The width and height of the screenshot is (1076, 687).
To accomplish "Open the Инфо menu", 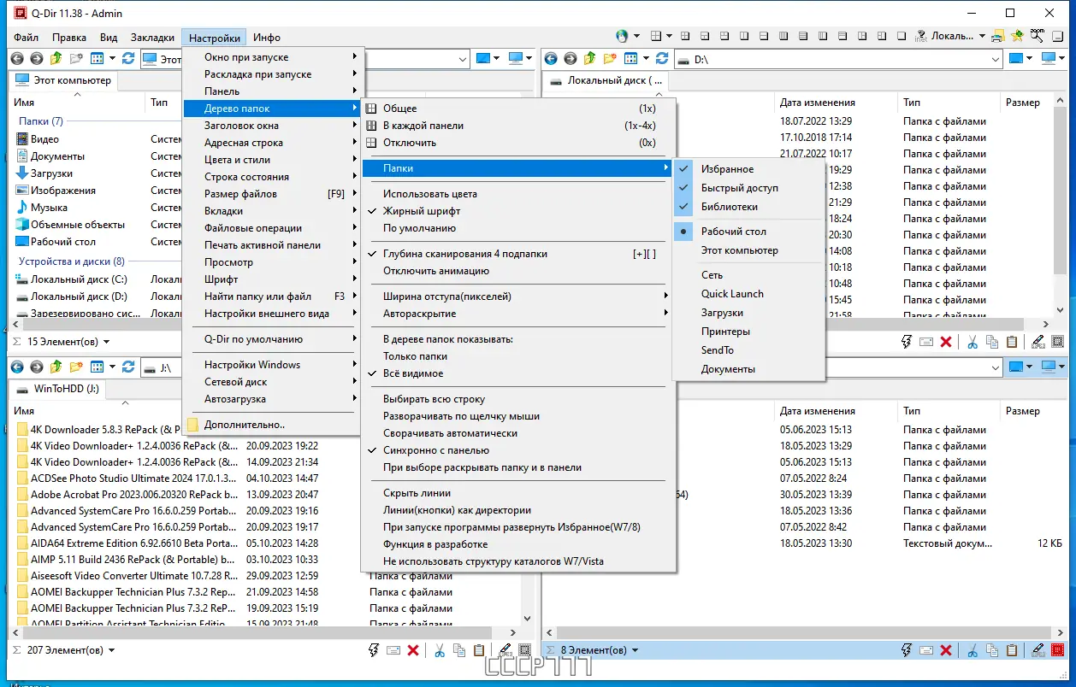I will pos(267,38).
